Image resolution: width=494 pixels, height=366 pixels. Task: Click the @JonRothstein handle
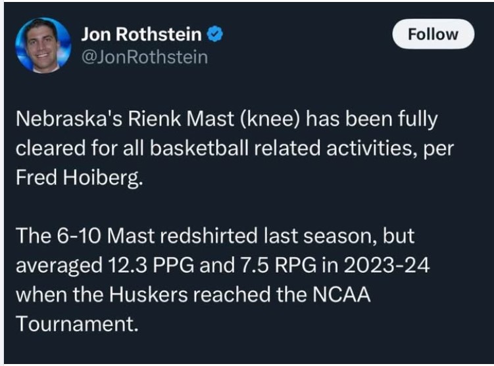pyautogui.click(x=143, y=58)
